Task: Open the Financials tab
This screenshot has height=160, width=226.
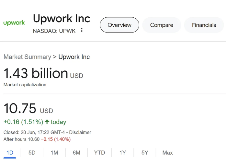Action: pyautogui.click(x=204, y=25)
